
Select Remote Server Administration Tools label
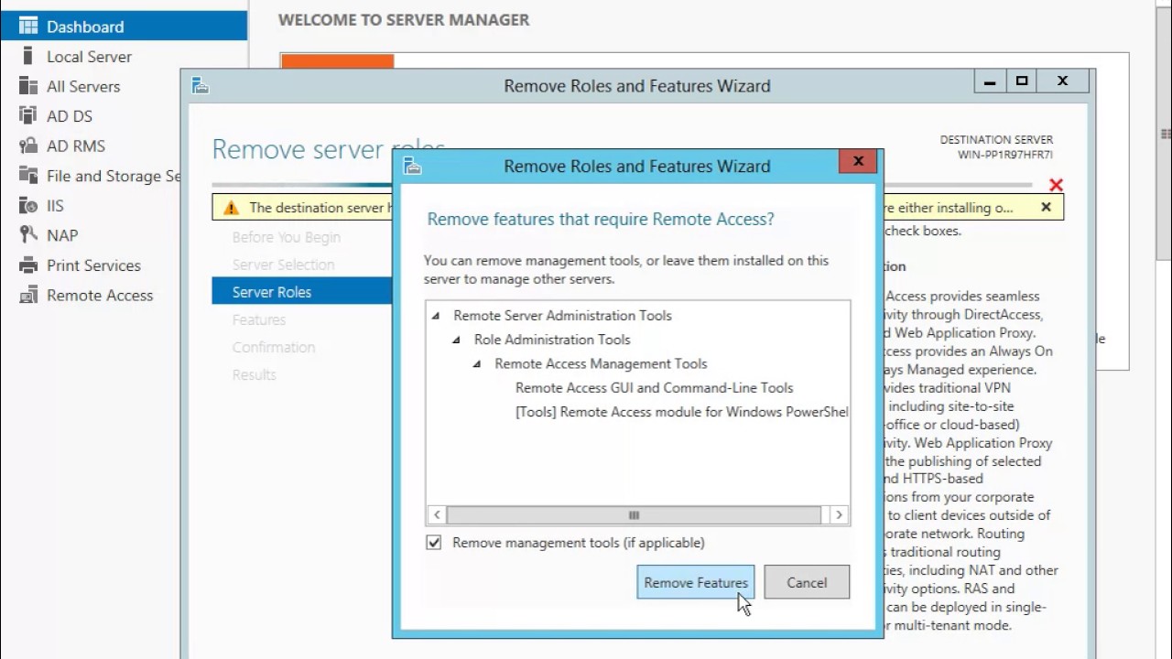point(562,316)
